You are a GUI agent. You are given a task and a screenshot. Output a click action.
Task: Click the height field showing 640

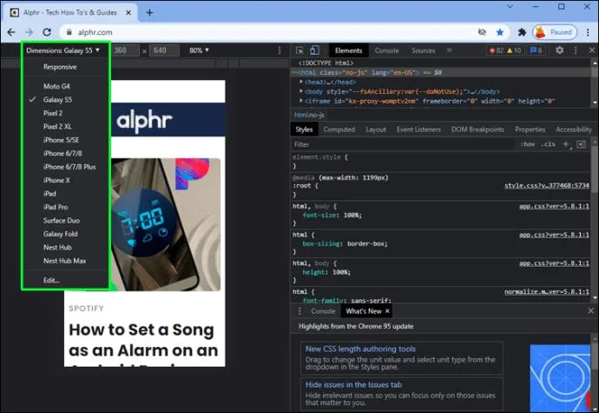tap(164, 50)
